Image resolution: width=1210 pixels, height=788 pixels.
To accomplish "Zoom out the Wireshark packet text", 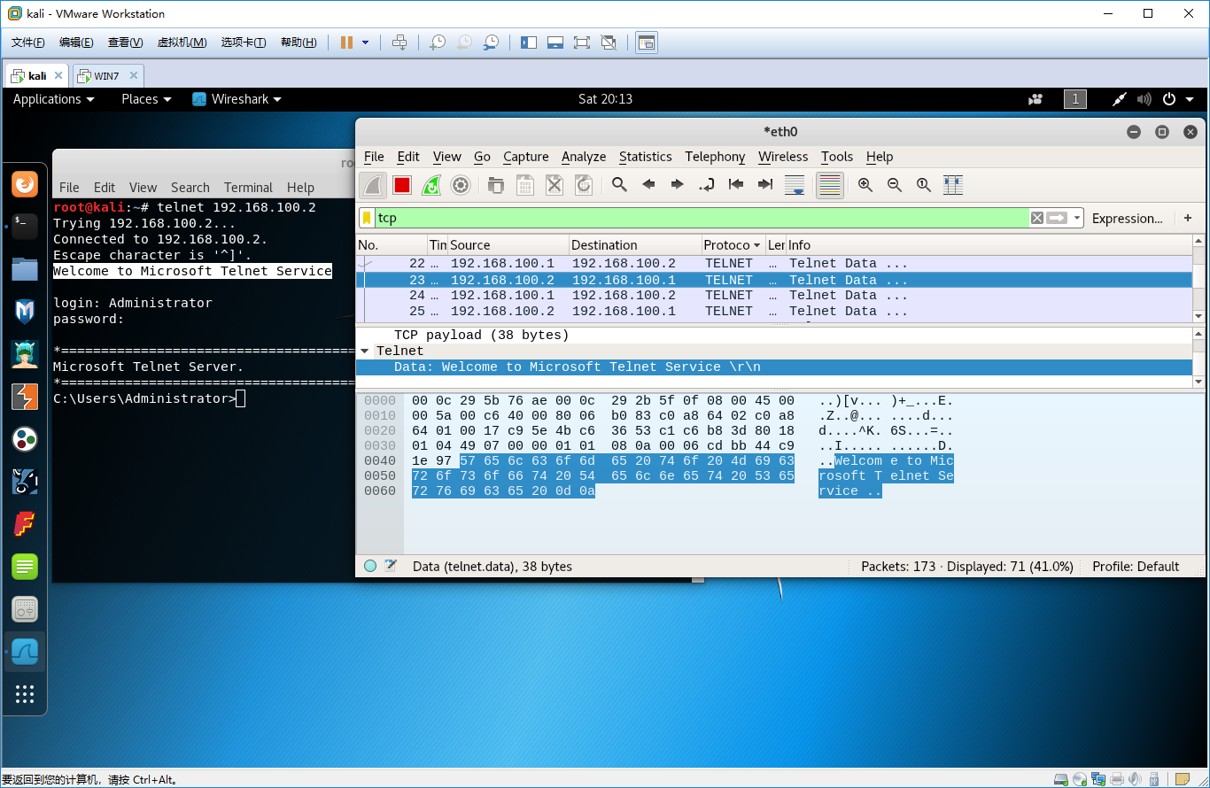I will (895, 184).
